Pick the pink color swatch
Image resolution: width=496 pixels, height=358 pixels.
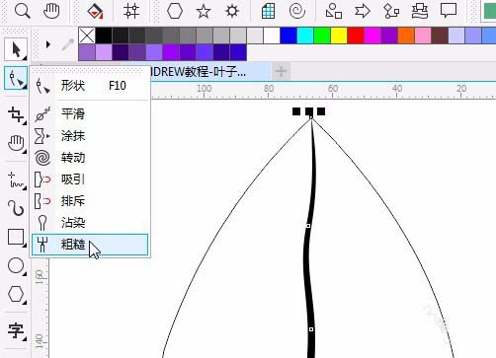423,36
